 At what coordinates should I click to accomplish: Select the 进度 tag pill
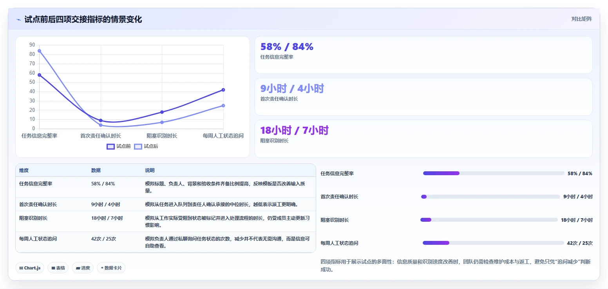tap(83, 268)
